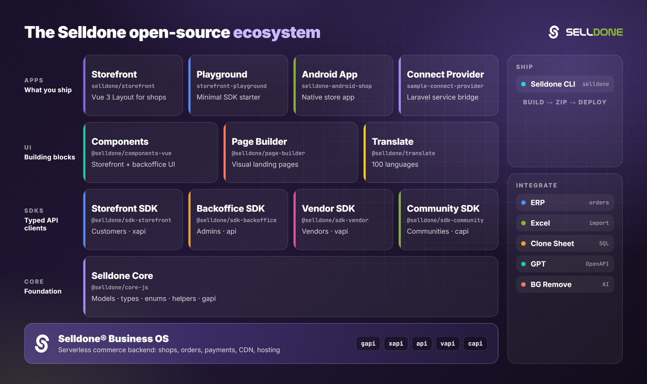Select the BG Remove AI row
Image resolution: width=647 pixels, height=384 pixels.
[x=565, y=285]
